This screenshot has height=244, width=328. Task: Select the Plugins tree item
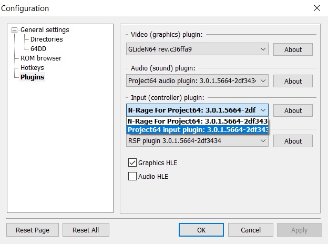click(x=32, y=77)
